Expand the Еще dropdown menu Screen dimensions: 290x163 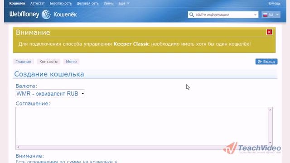tap(124, 3)
